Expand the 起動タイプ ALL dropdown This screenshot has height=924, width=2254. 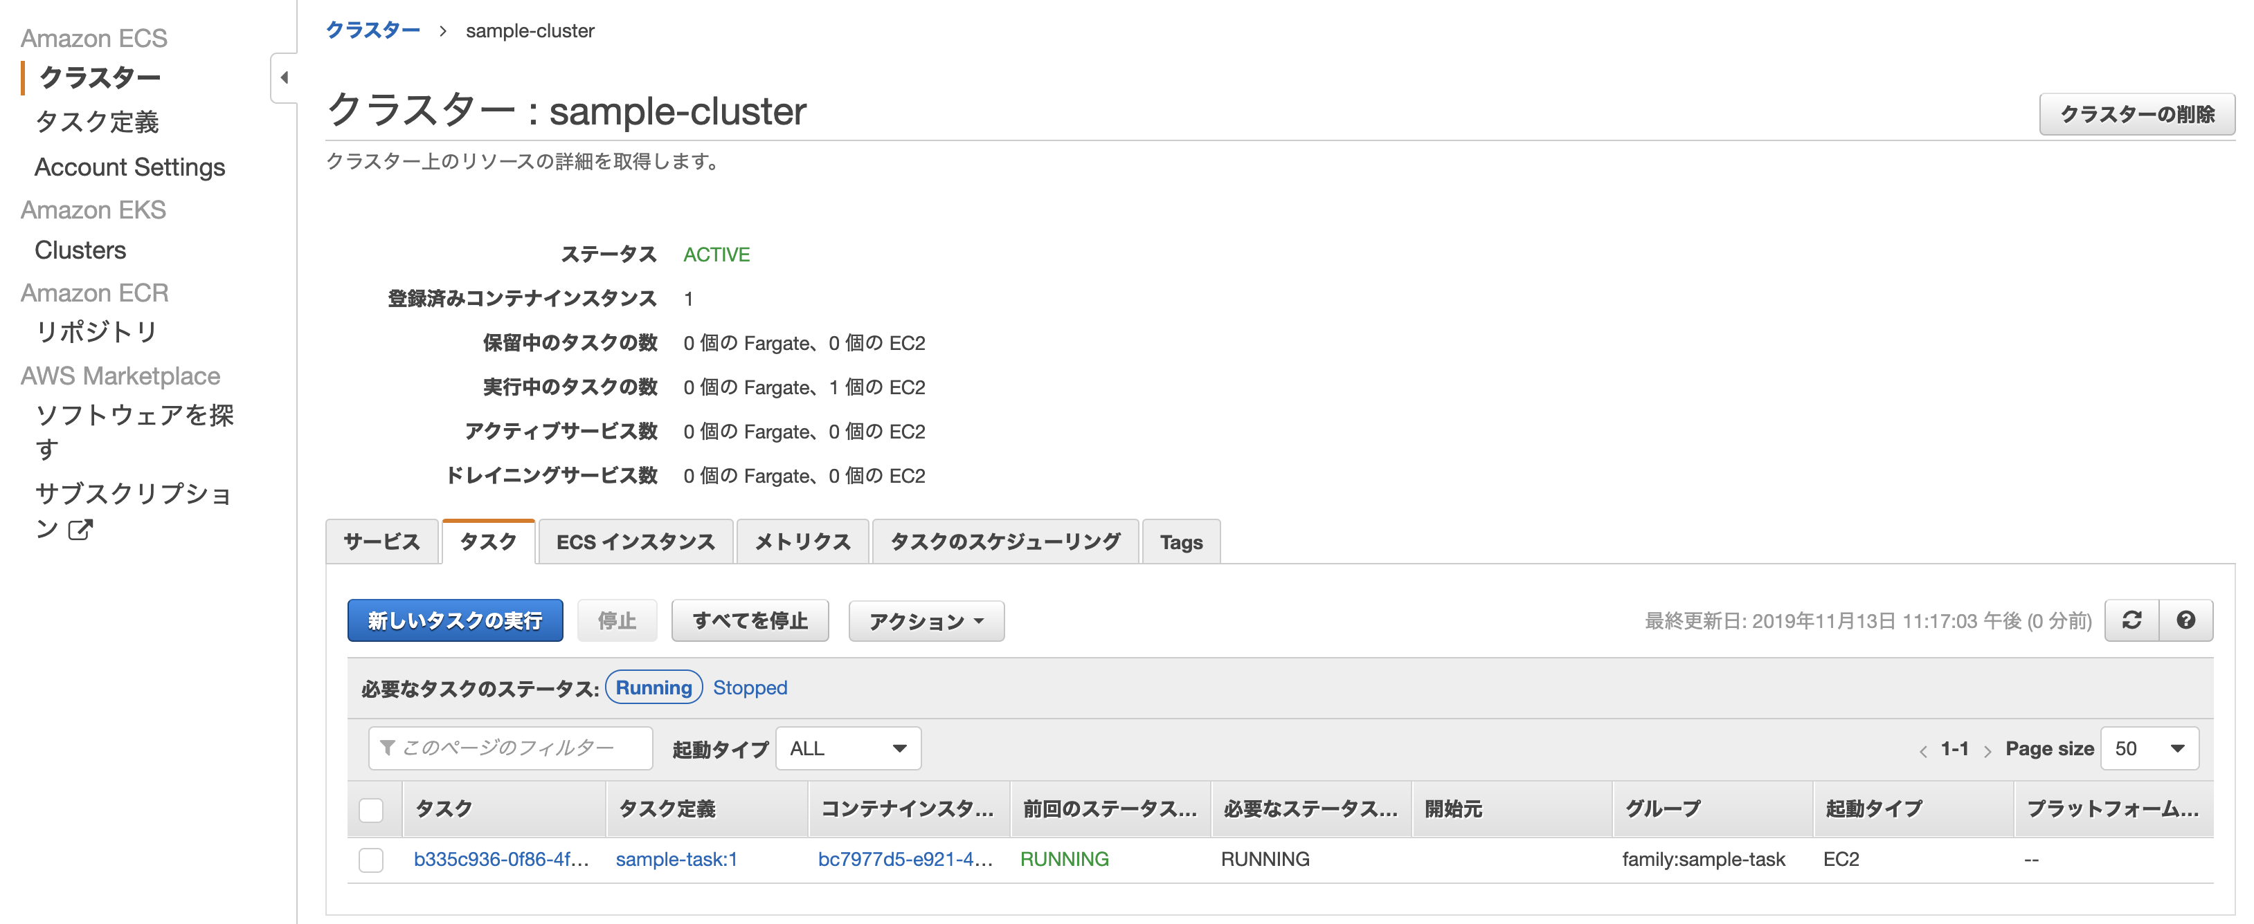(849, 747)
